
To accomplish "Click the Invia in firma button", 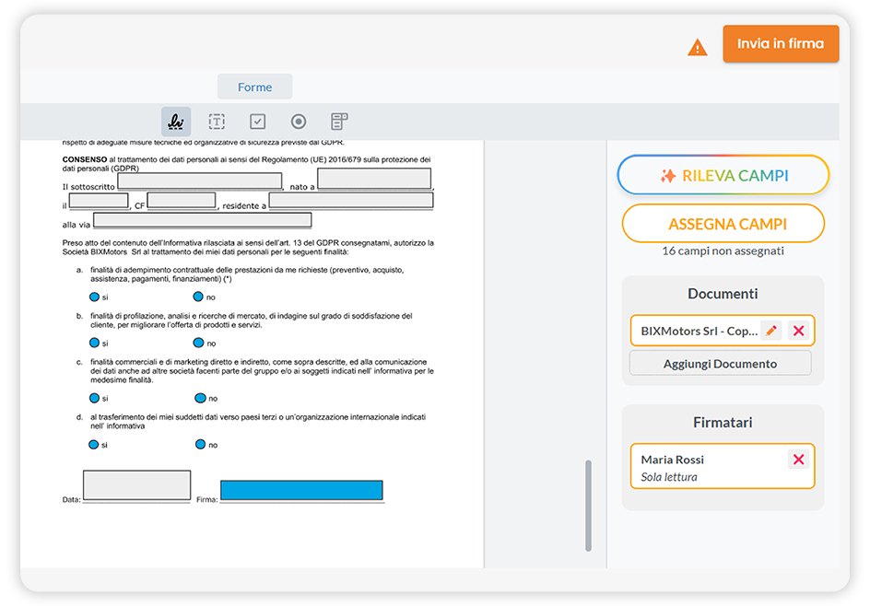I will point(781,43).
